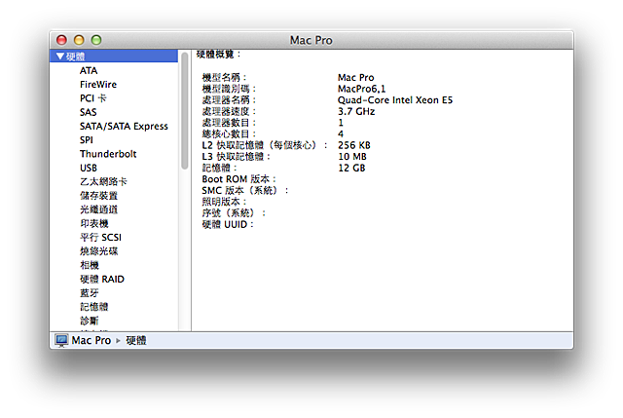Open the 記憶體 sidebar entry

[x=94, y=307]
